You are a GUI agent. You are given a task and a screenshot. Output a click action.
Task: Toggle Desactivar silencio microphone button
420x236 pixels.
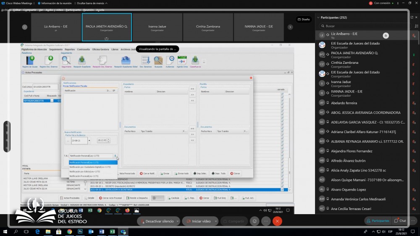[157, 221]
